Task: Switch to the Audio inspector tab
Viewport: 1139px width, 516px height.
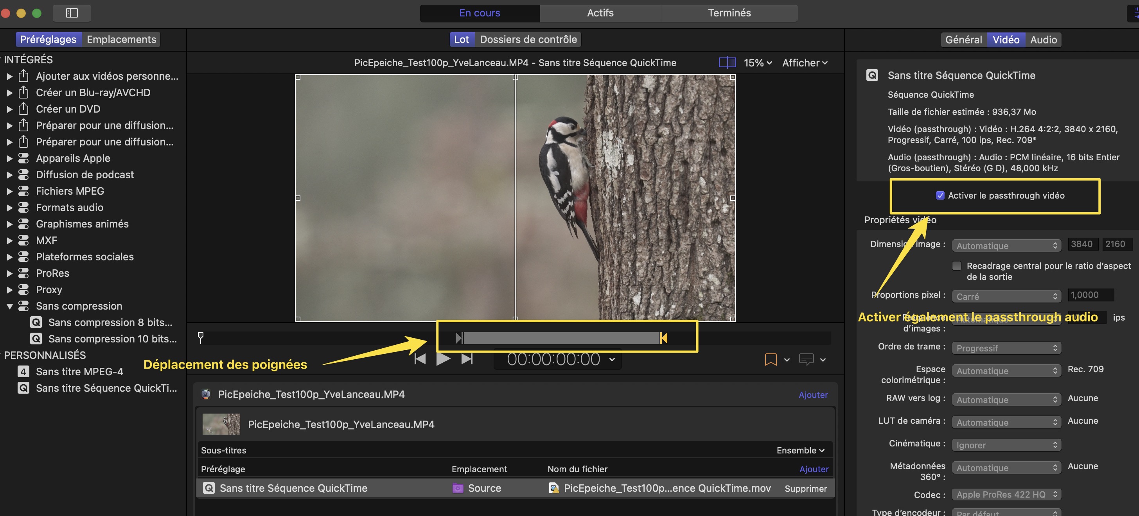Action: click(x=1043, y=40)
